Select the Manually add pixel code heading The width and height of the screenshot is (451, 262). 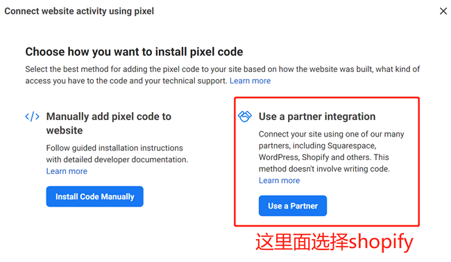(109, 123)
